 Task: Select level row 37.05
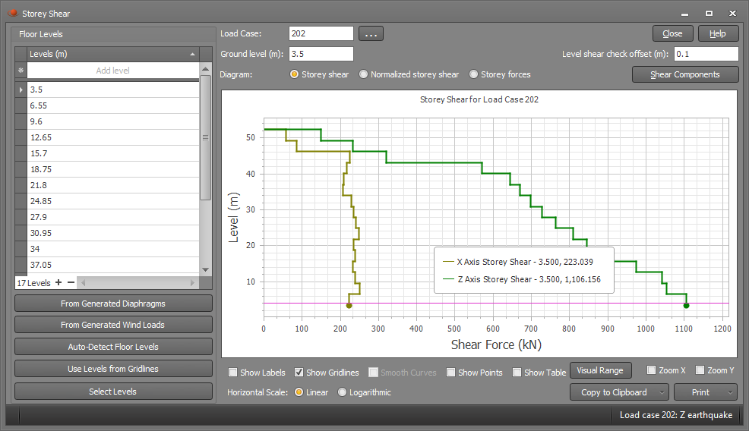click(112, 265)
